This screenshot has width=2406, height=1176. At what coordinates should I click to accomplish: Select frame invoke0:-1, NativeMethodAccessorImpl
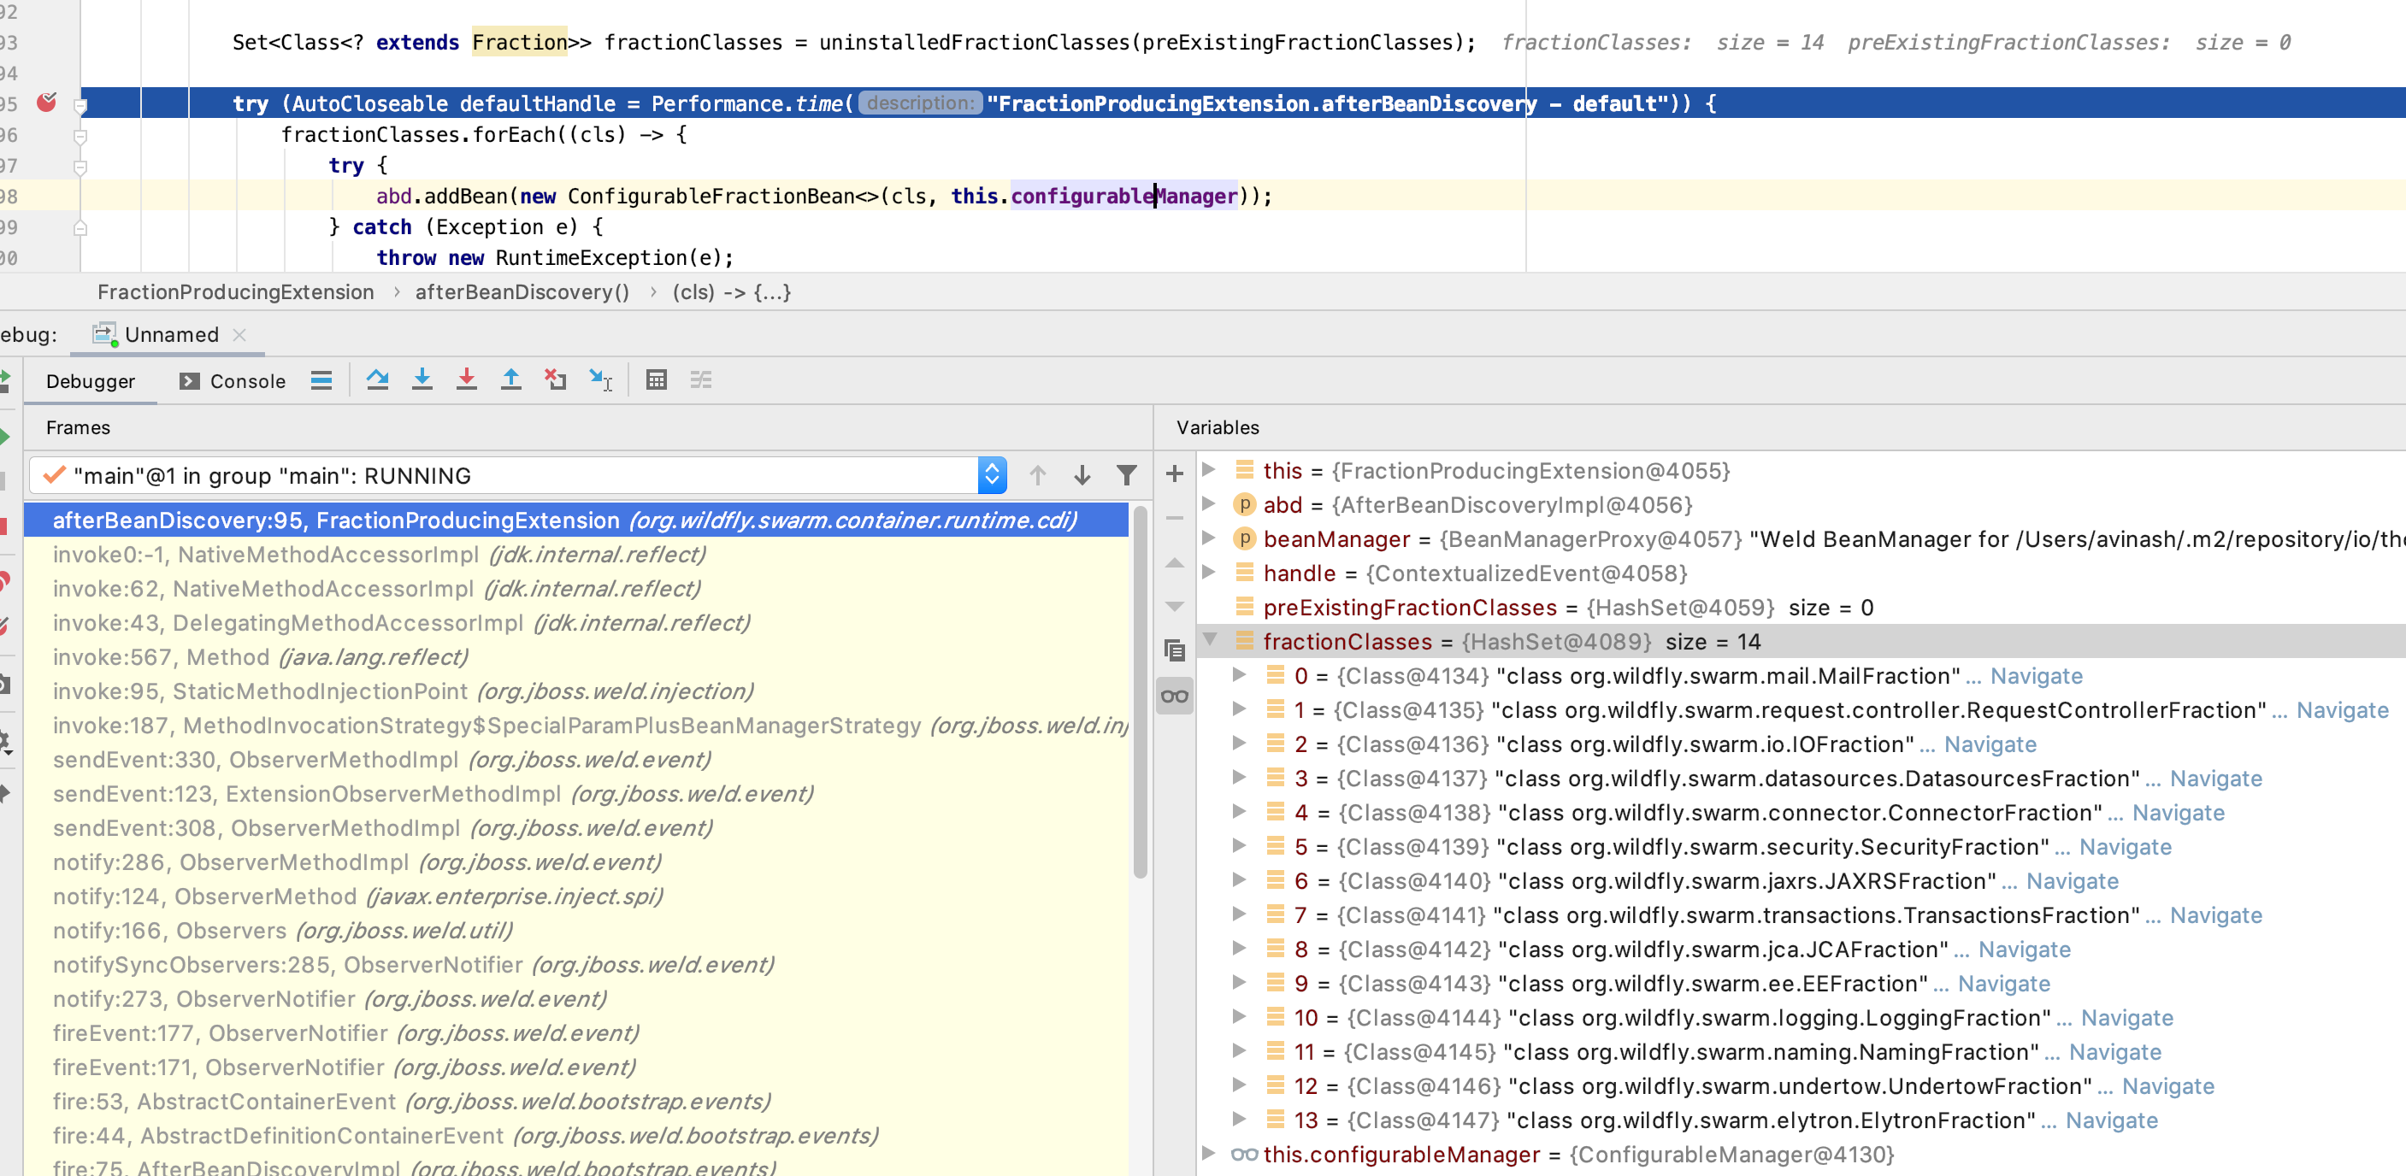point(575,555)
